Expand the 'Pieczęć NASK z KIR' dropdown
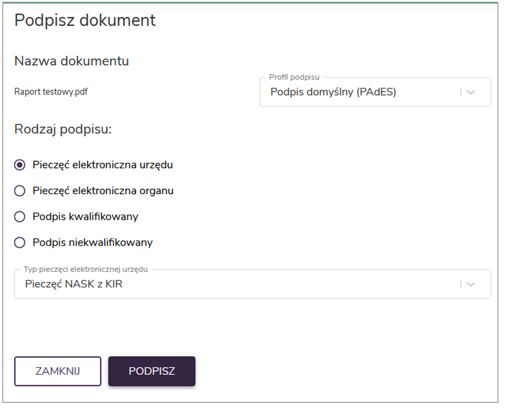The image size is (505, 409). [239, 284]
